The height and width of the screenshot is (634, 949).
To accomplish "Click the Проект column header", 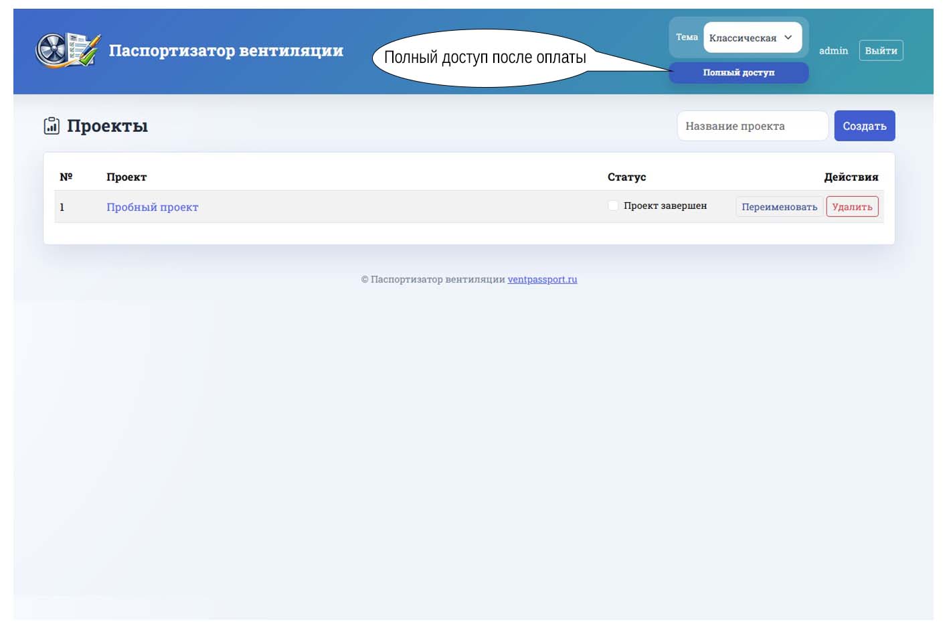I will tap(126, 177).
